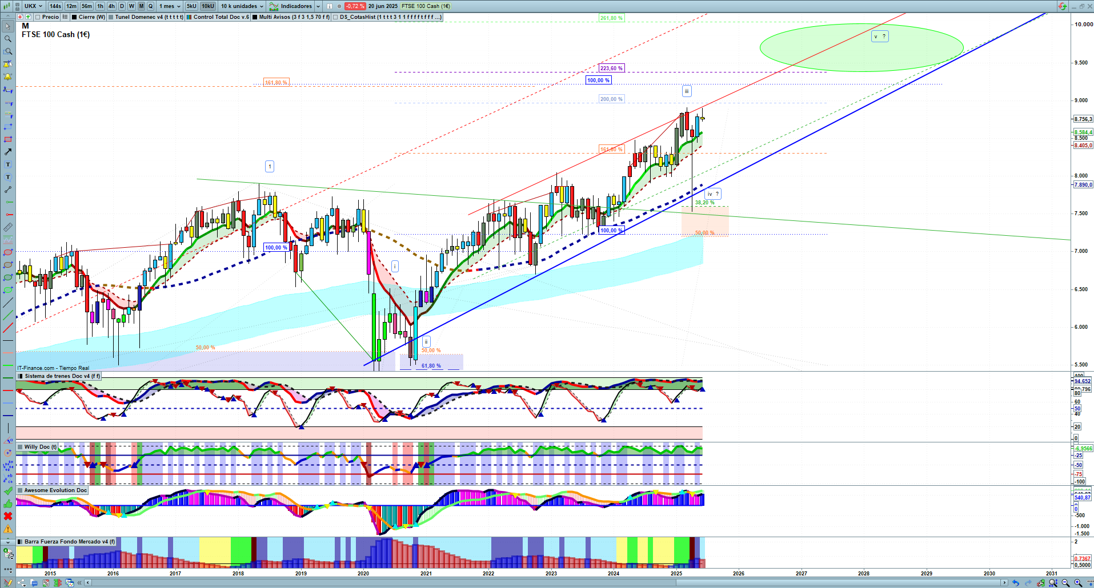Click the 5kU units button

(191, 6)
